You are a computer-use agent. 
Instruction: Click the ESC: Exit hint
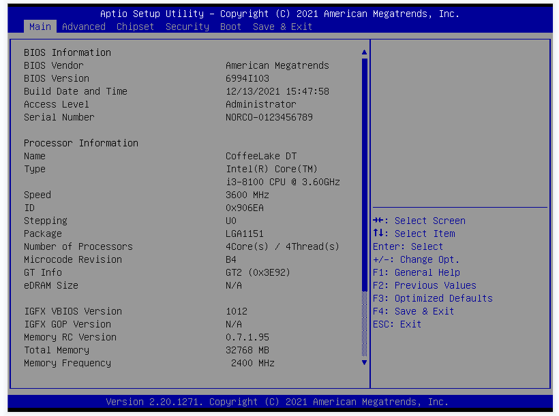397,324
